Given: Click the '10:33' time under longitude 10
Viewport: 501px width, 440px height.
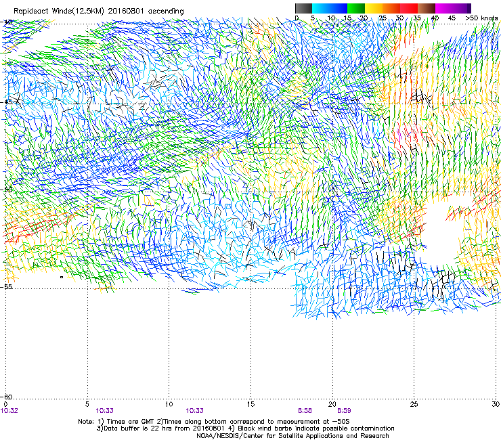Looking at the screenshot, I should 194,411.
